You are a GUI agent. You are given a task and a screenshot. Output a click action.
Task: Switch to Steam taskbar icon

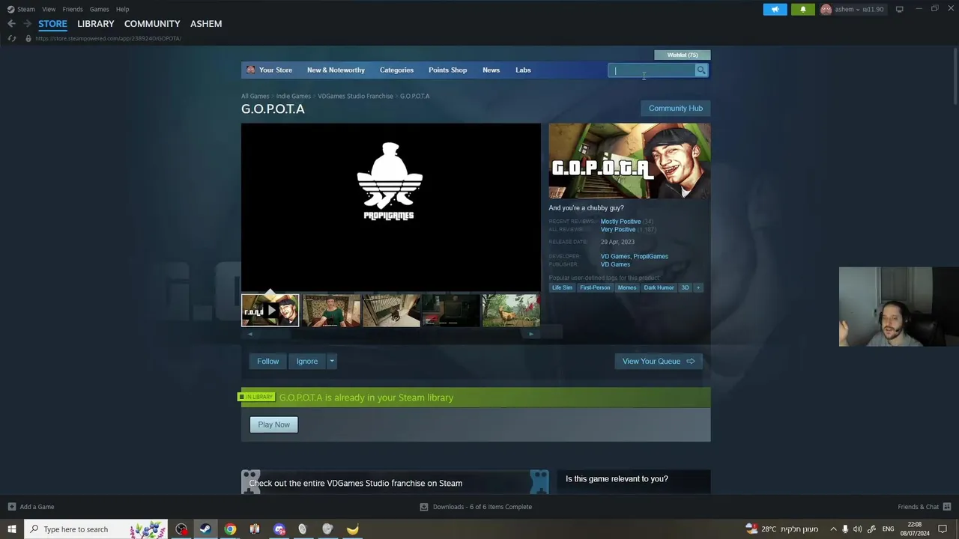tap(205, 529)
